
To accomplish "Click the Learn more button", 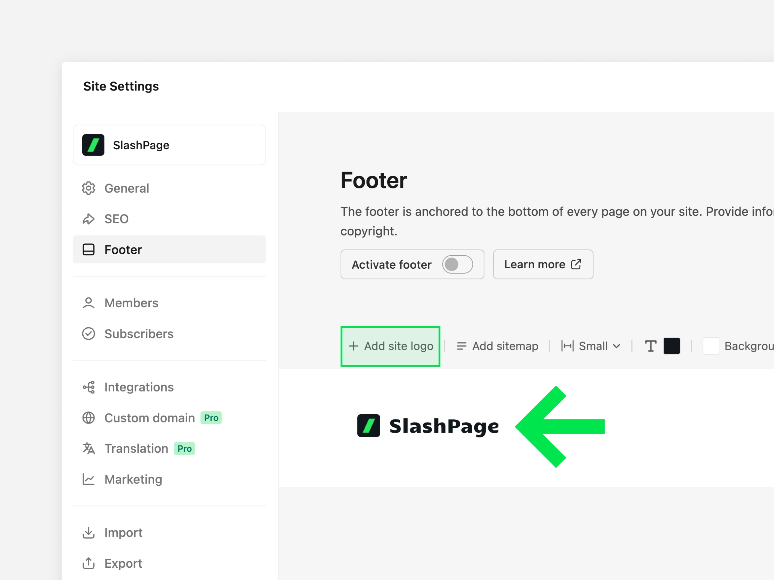I will coord(543,264).
